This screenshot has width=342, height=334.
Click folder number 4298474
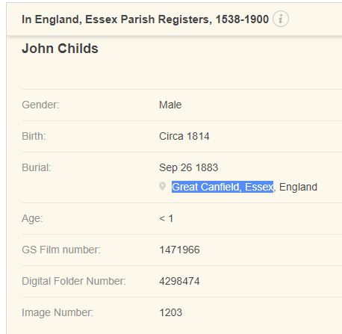(x=179, y=281)
